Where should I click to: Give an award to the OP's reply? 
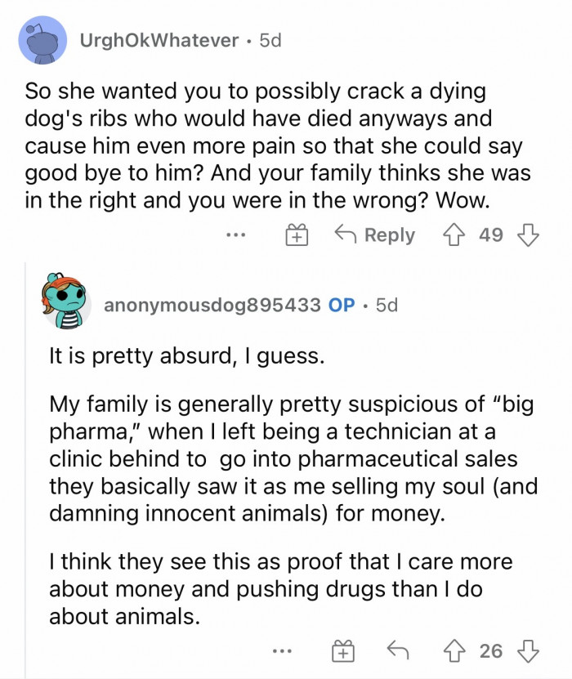point(343,651)
